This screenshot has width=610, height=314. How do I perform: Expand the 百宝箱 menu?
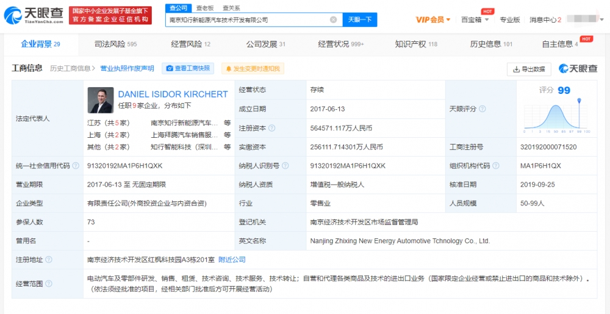click(x=475, y=20)
